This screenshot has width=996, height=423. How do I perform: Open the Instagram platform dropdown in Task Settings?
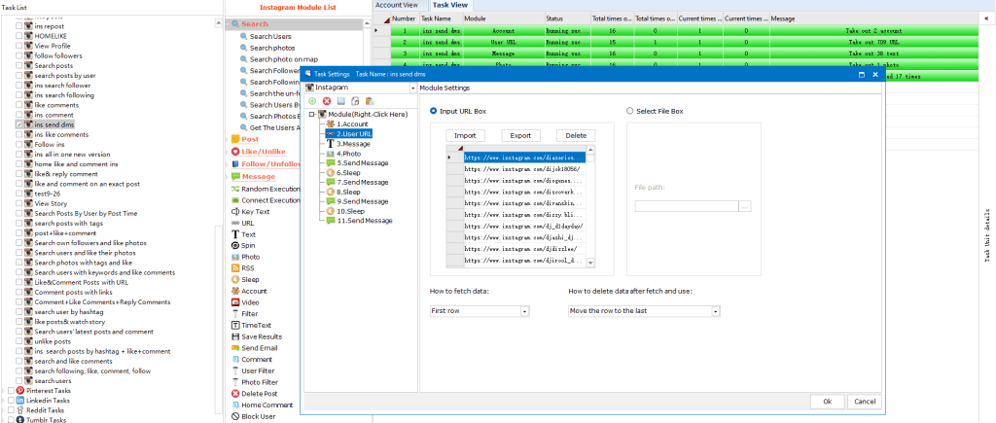coord(360,88)
